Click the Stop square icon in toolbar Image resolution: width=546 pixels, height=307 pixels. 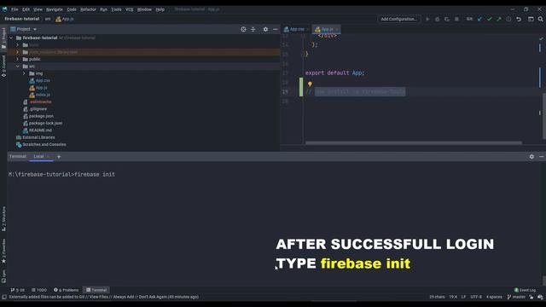pos(456,19)
